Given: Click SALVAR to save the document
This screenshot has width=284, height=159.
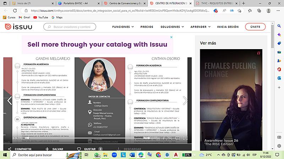Looking at the screenshot, I should 54,149.
